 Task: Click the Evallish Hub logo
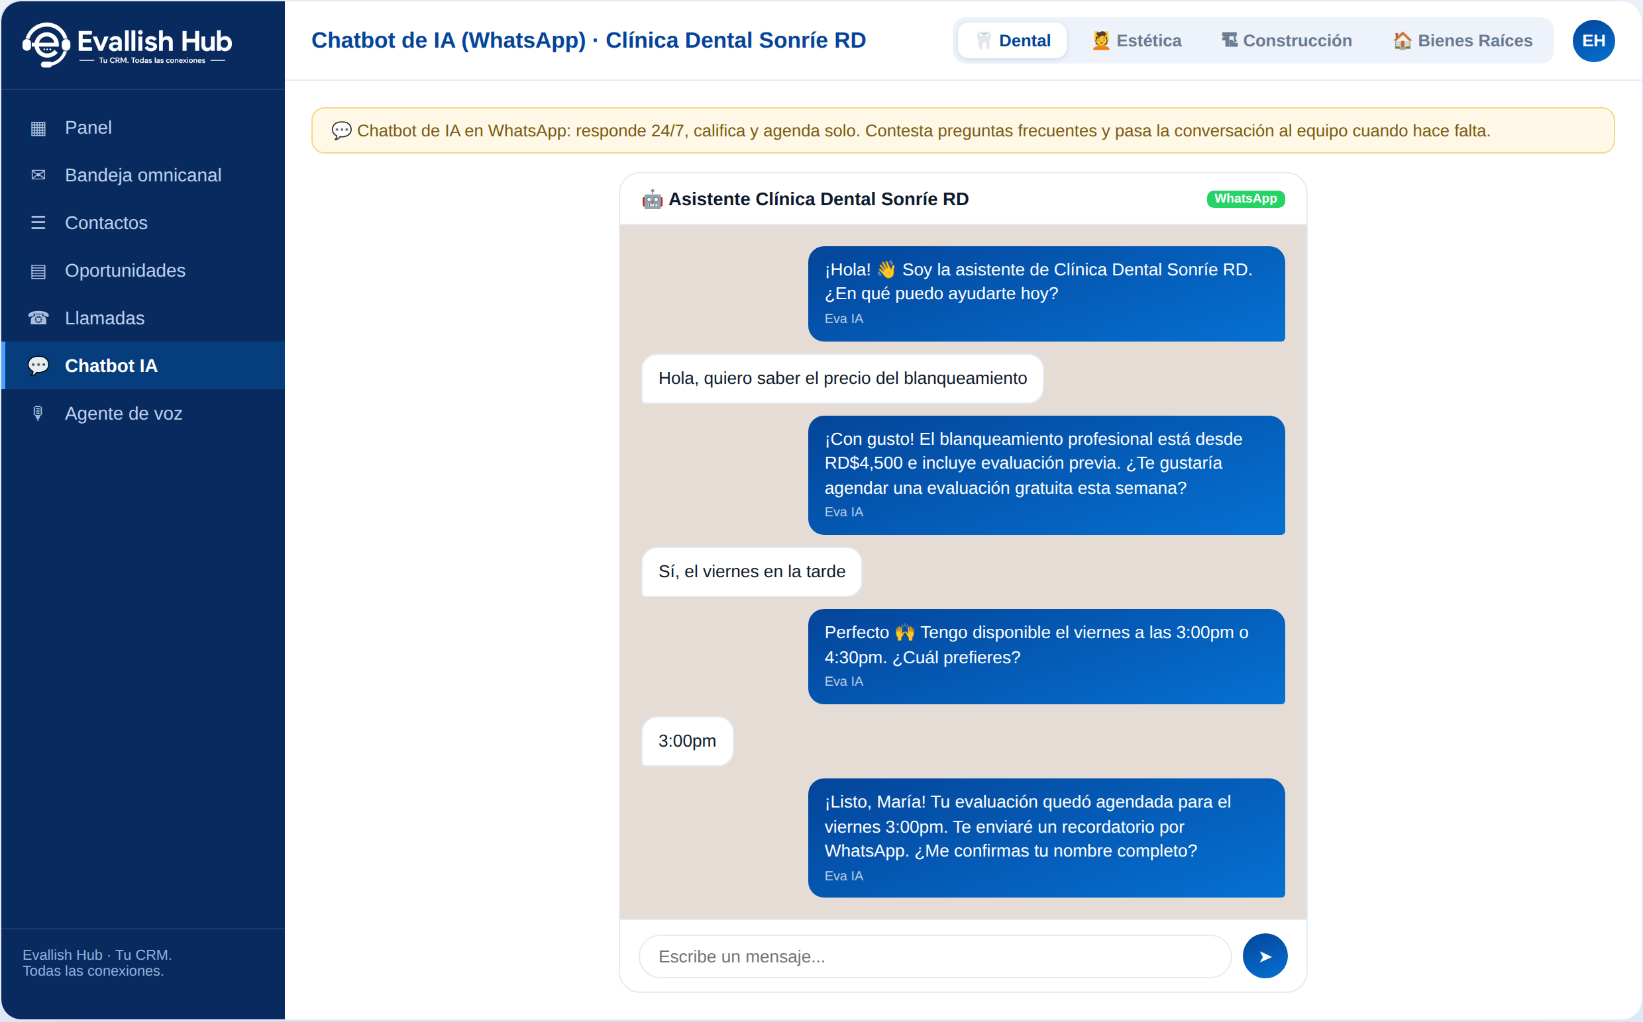[127, 44]
